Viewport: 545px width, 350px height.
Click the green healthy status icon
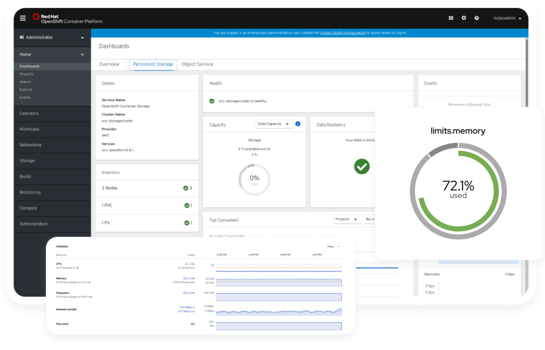click(212, 101)
